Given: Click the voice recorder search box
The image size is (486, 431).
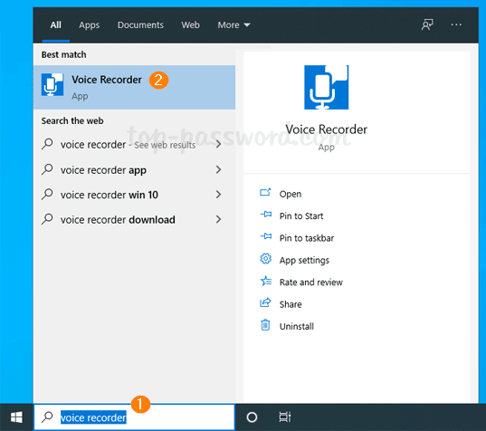Looking at the screenshot, I should point(134,417).
